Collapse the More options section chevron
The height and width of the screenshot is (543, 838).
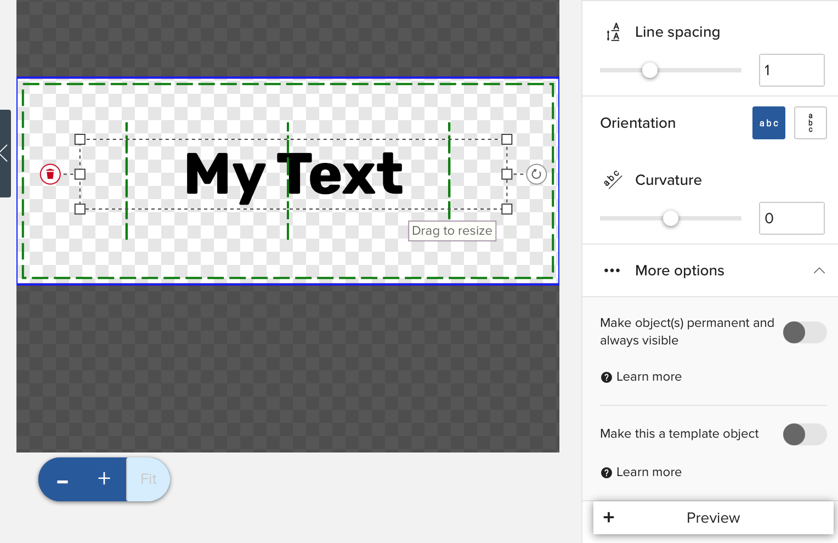(x=819, y=270)
